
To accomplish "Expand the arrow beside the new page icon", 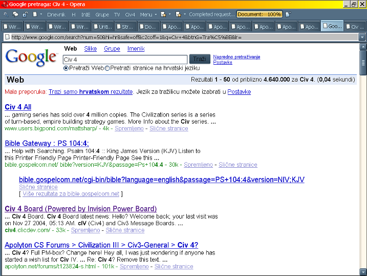I will click(x=41, y=14).
